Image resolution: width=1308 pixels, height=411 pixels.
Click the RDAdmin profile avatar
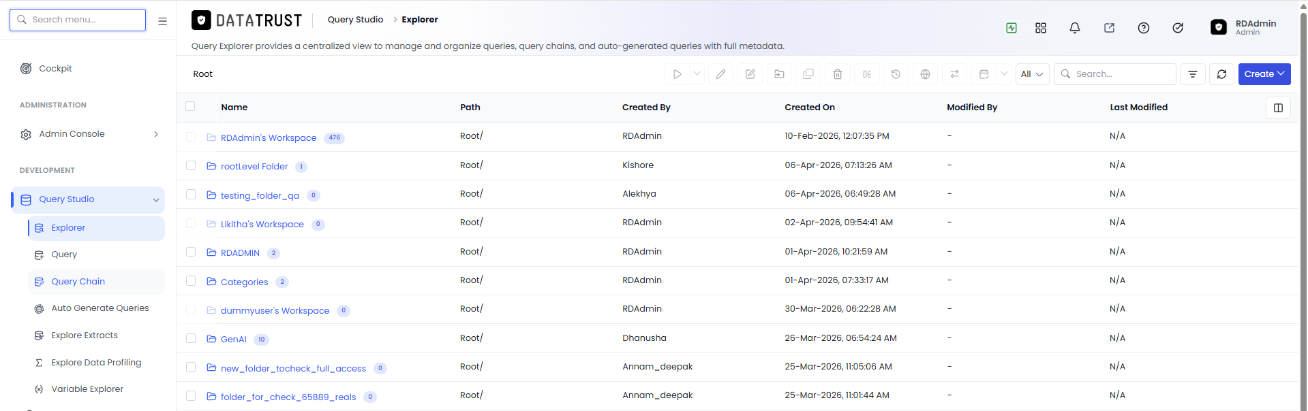1219,27
